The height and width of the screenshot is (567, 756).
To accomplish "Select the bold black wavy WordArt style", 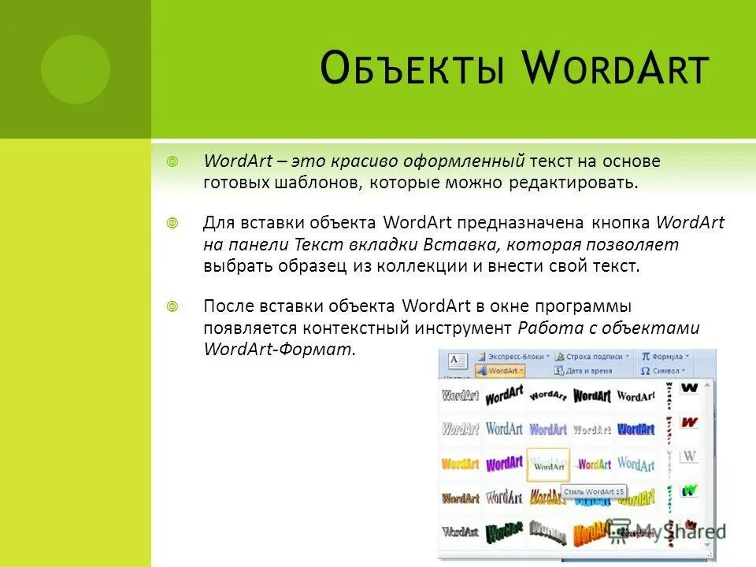I will pos(592,396).
